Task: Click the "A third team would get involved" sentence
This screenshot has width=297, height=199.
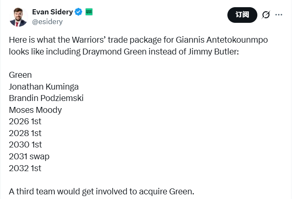Action: pyautogui.click(x=101, y=191)
